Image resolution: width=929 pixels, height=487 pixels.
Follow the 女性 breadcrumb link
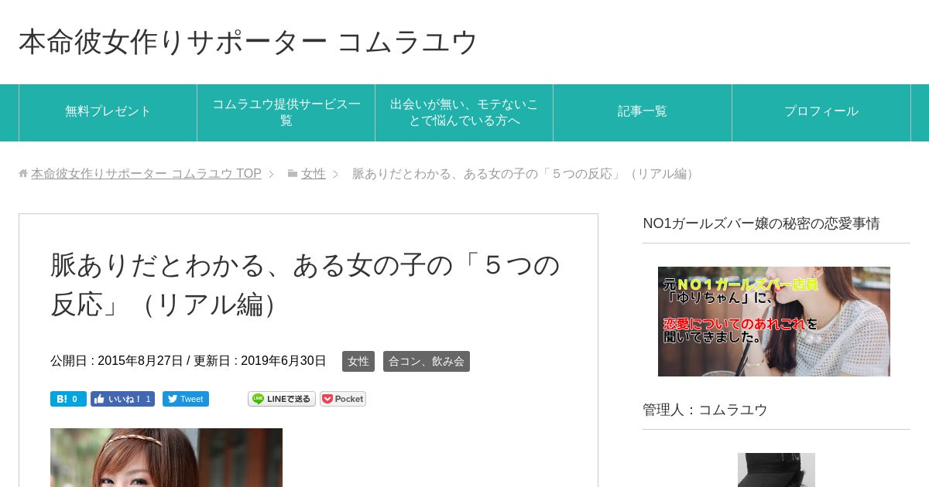[x=314, y=174]
